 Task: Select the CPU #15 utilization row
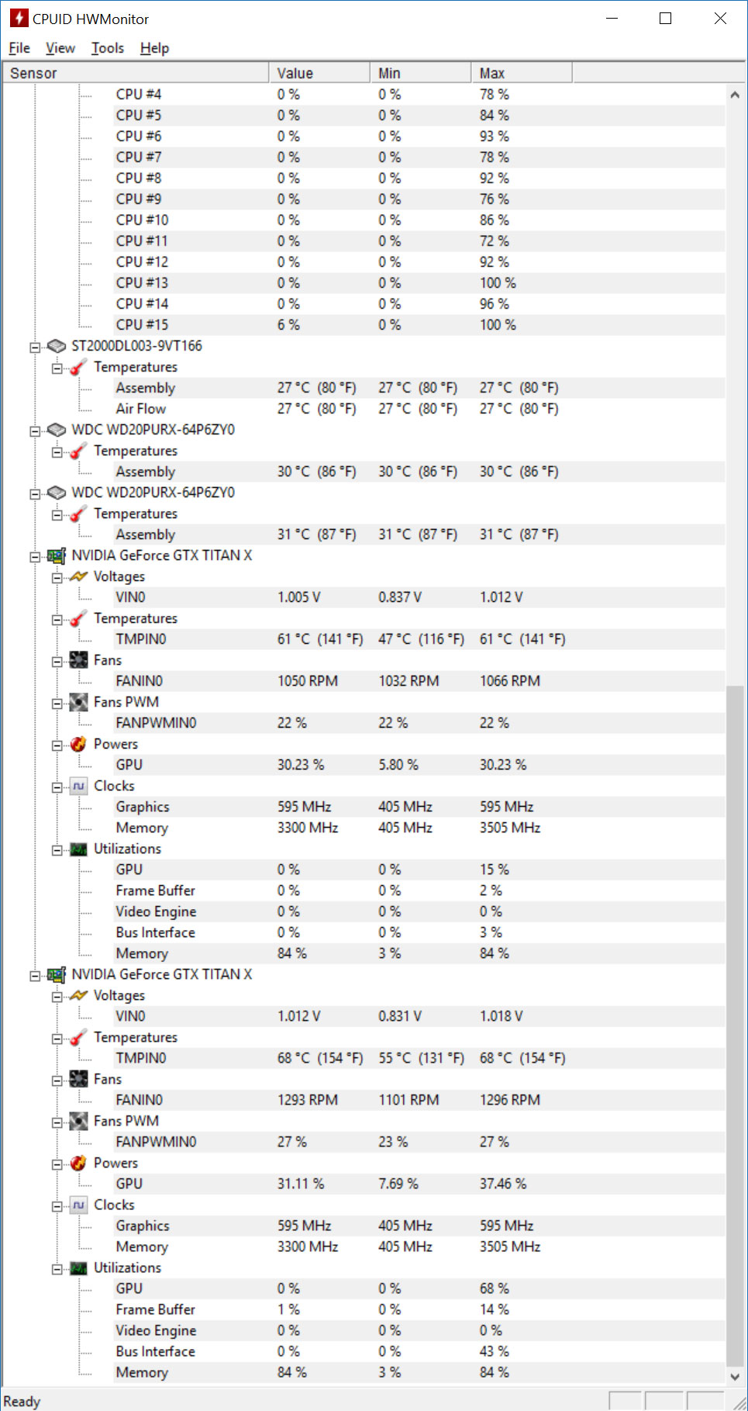click(142, 325)
